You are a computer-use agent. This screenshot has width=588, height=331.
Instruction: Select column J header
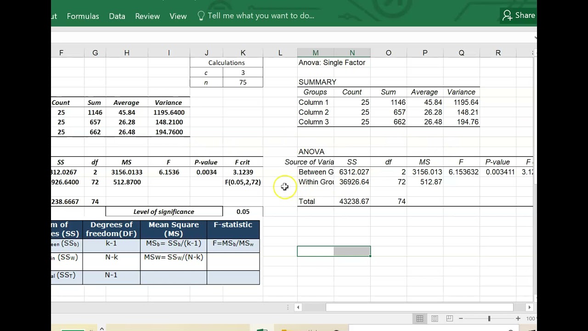pos(206,53)
